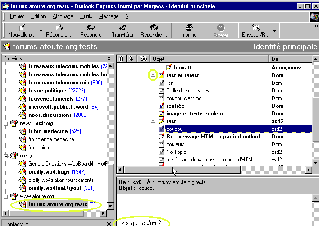Select frn.societe newsgroup
This screenshot has height=226, width=319.
pos(40,148)
